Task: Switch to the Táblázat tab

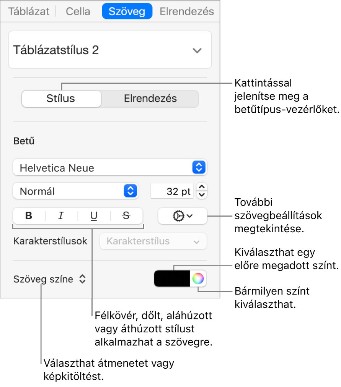Action: pyautogui.click(x=29, y=11)
